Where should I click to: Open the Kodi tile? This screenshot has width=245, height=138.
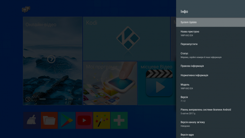[126, 39]
